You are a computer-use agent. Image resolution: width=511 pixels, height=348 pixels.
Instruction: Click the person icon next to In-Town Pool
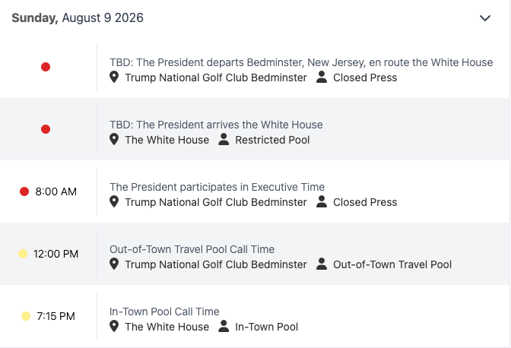point(224,326)
